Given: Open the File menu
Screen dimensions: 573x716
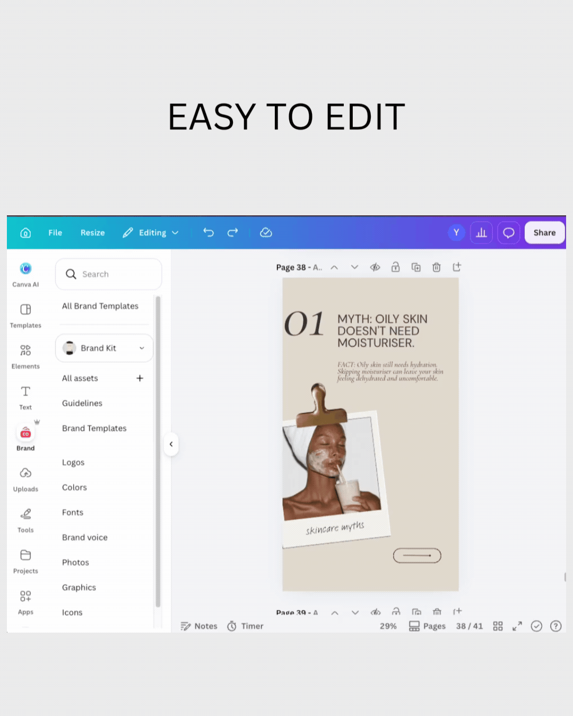Looking at the screenshot, I should (55, 233).
